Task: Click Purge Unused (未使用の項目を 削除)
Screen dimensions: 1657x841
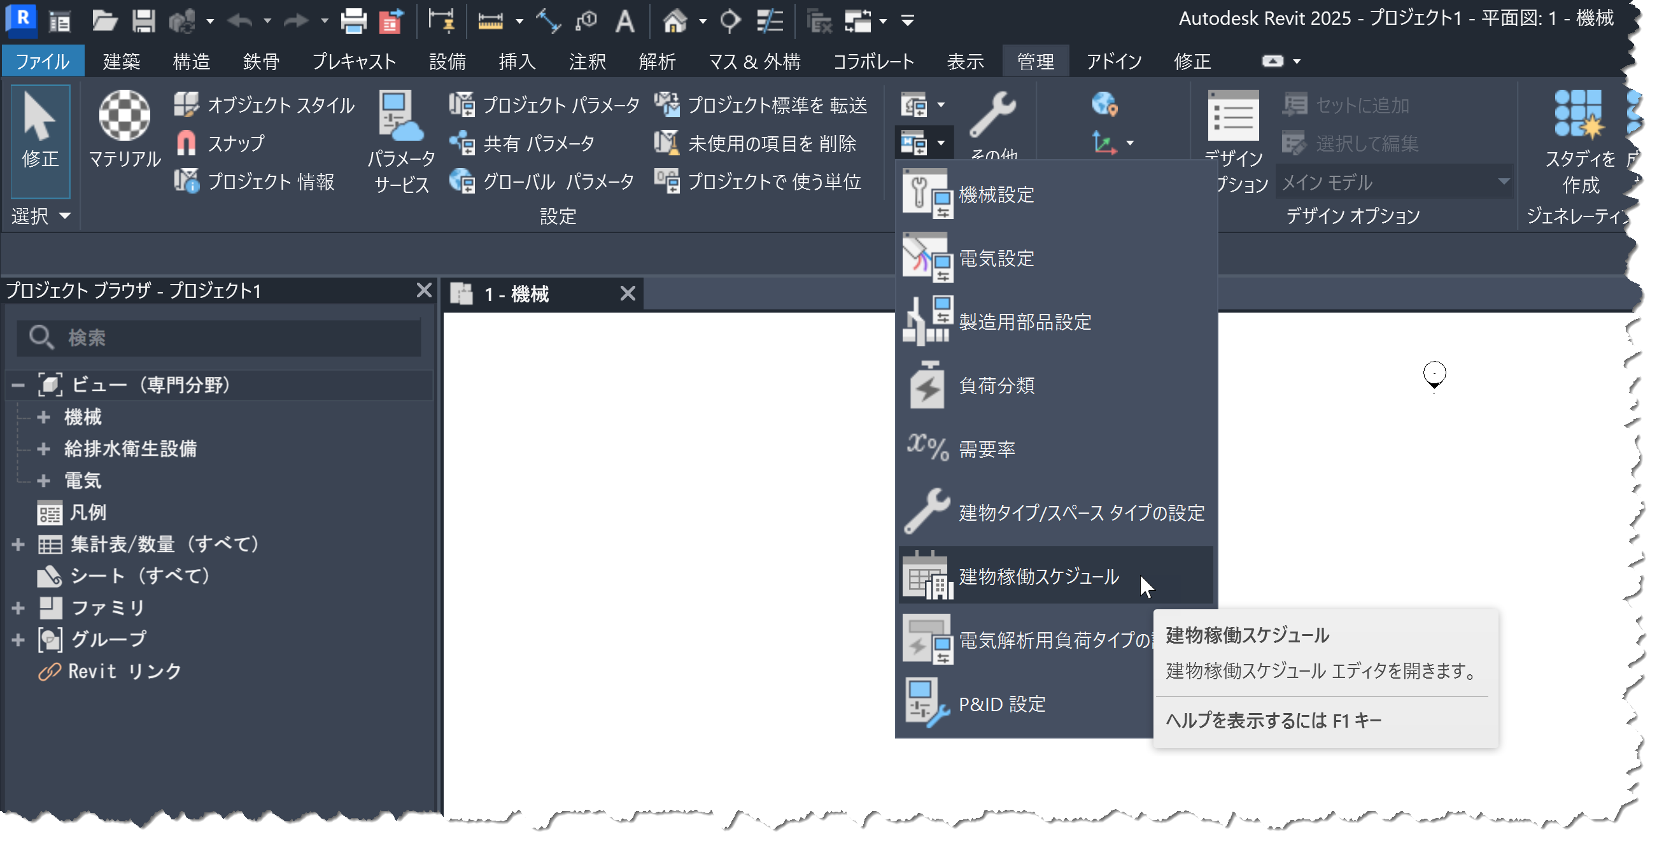Action: click(x=755, y=143)
